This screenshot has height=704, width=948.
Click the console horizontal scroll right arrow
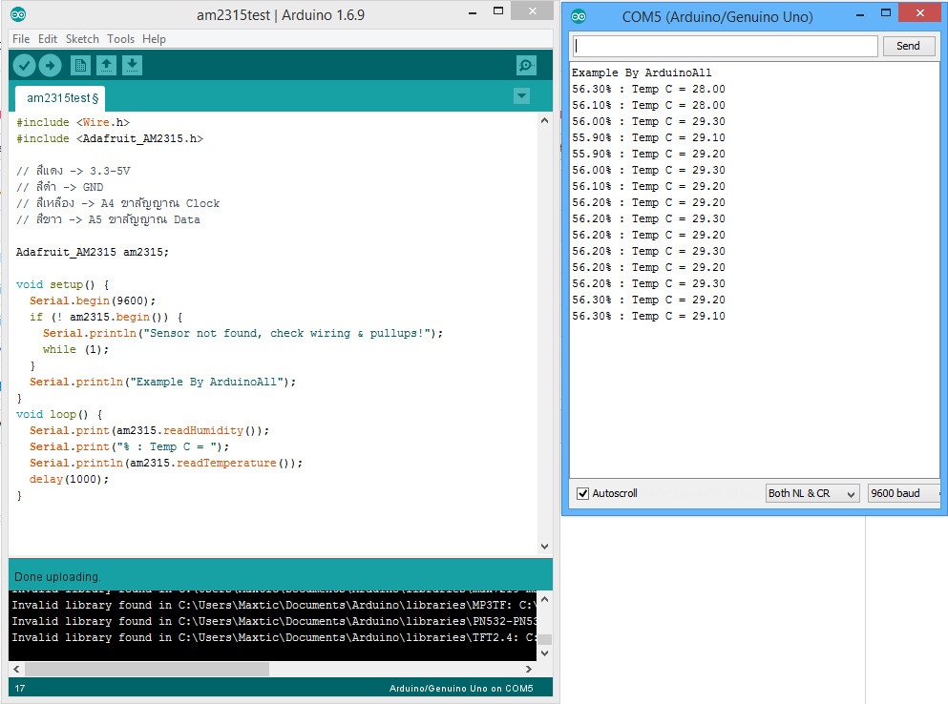click(528, 669)
